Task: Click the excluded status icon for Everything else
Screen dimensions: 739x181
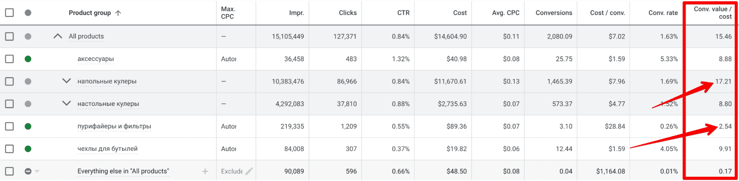Action: [x=28, y=171]
